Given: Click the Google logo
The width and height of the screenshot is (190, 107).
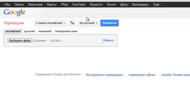Looking at the screenshot, I should point(15,12).
